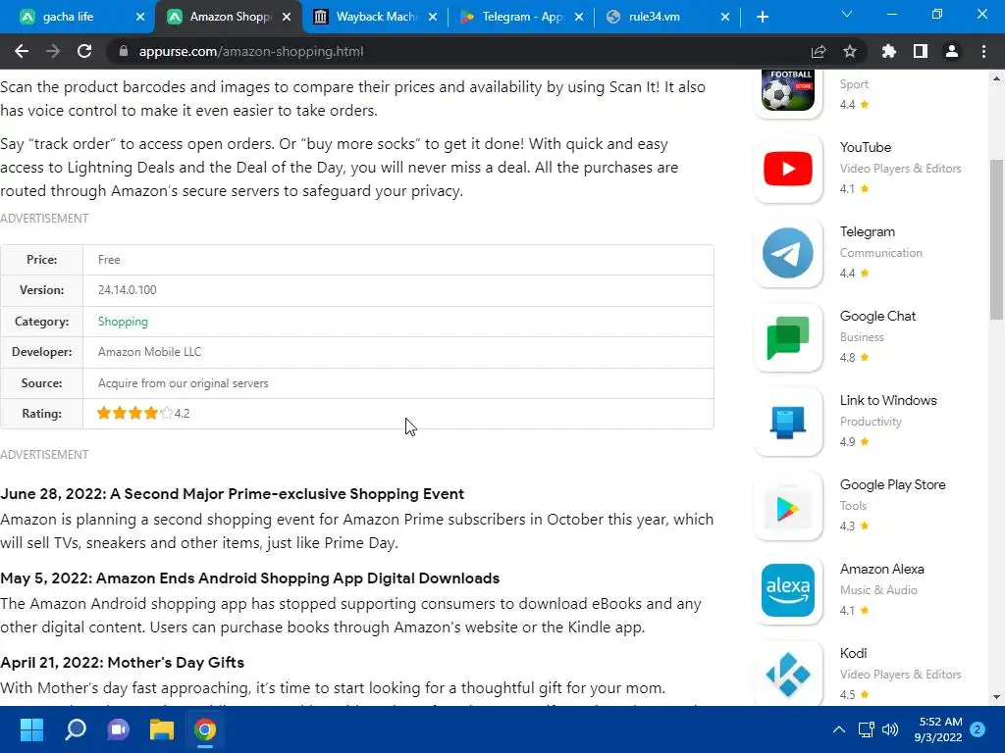
Task: Open Chrome extensions puzzle icon
Action: click(x=889, y=51)
